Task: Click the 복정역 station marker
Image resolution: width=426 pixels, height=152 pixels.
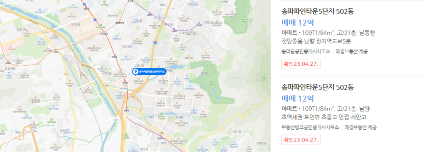Action: 126,108
